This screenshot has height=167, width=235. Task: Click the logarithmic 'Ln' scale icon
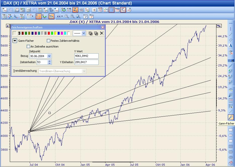pyautogui.click(x=51, y=16)
